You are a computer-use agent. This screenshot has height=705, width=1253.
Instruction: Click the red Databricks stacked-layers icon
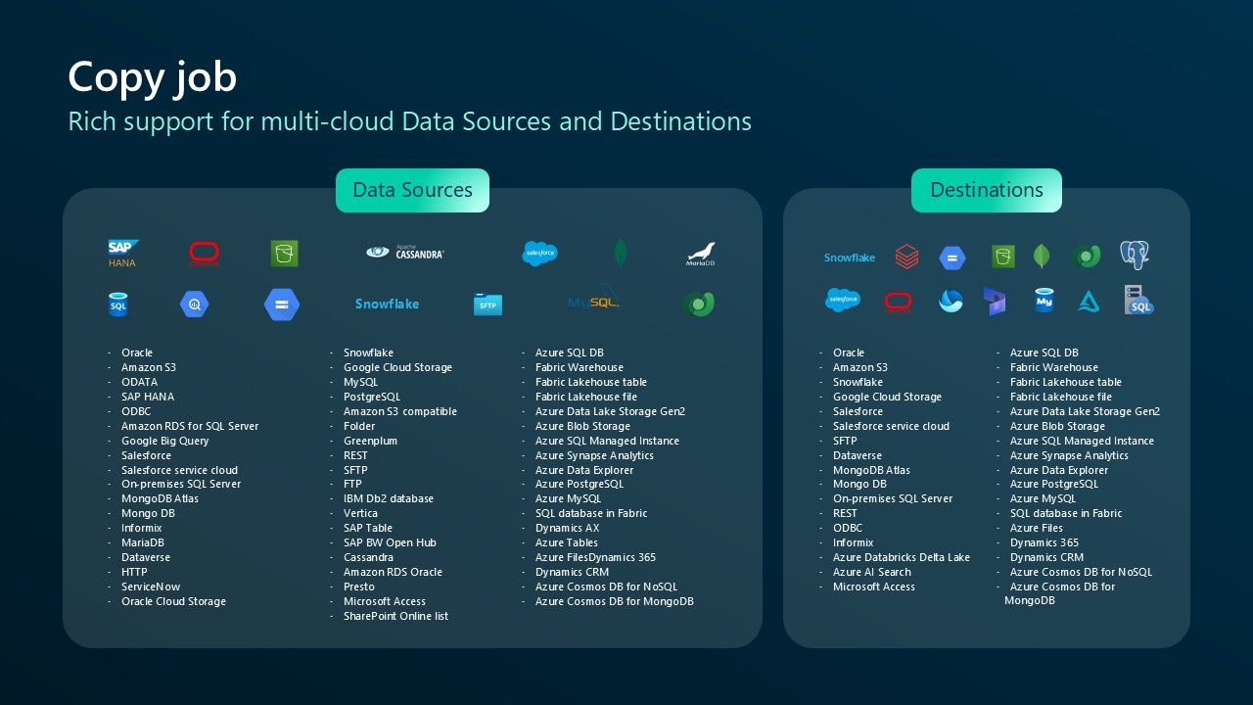tap(907, 257)
